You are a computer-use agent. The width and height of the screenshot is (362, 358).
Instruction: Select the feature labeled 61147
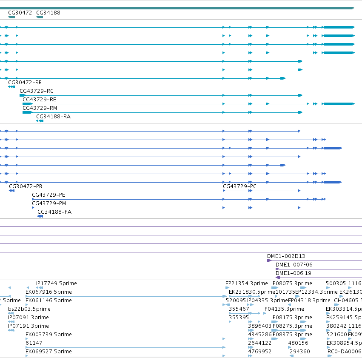tap(34, 343)
